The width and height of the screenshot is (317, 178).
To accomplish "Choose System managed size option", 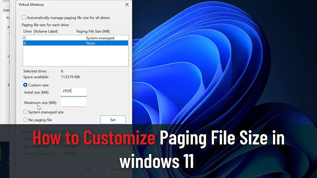I will coord(25,112).
